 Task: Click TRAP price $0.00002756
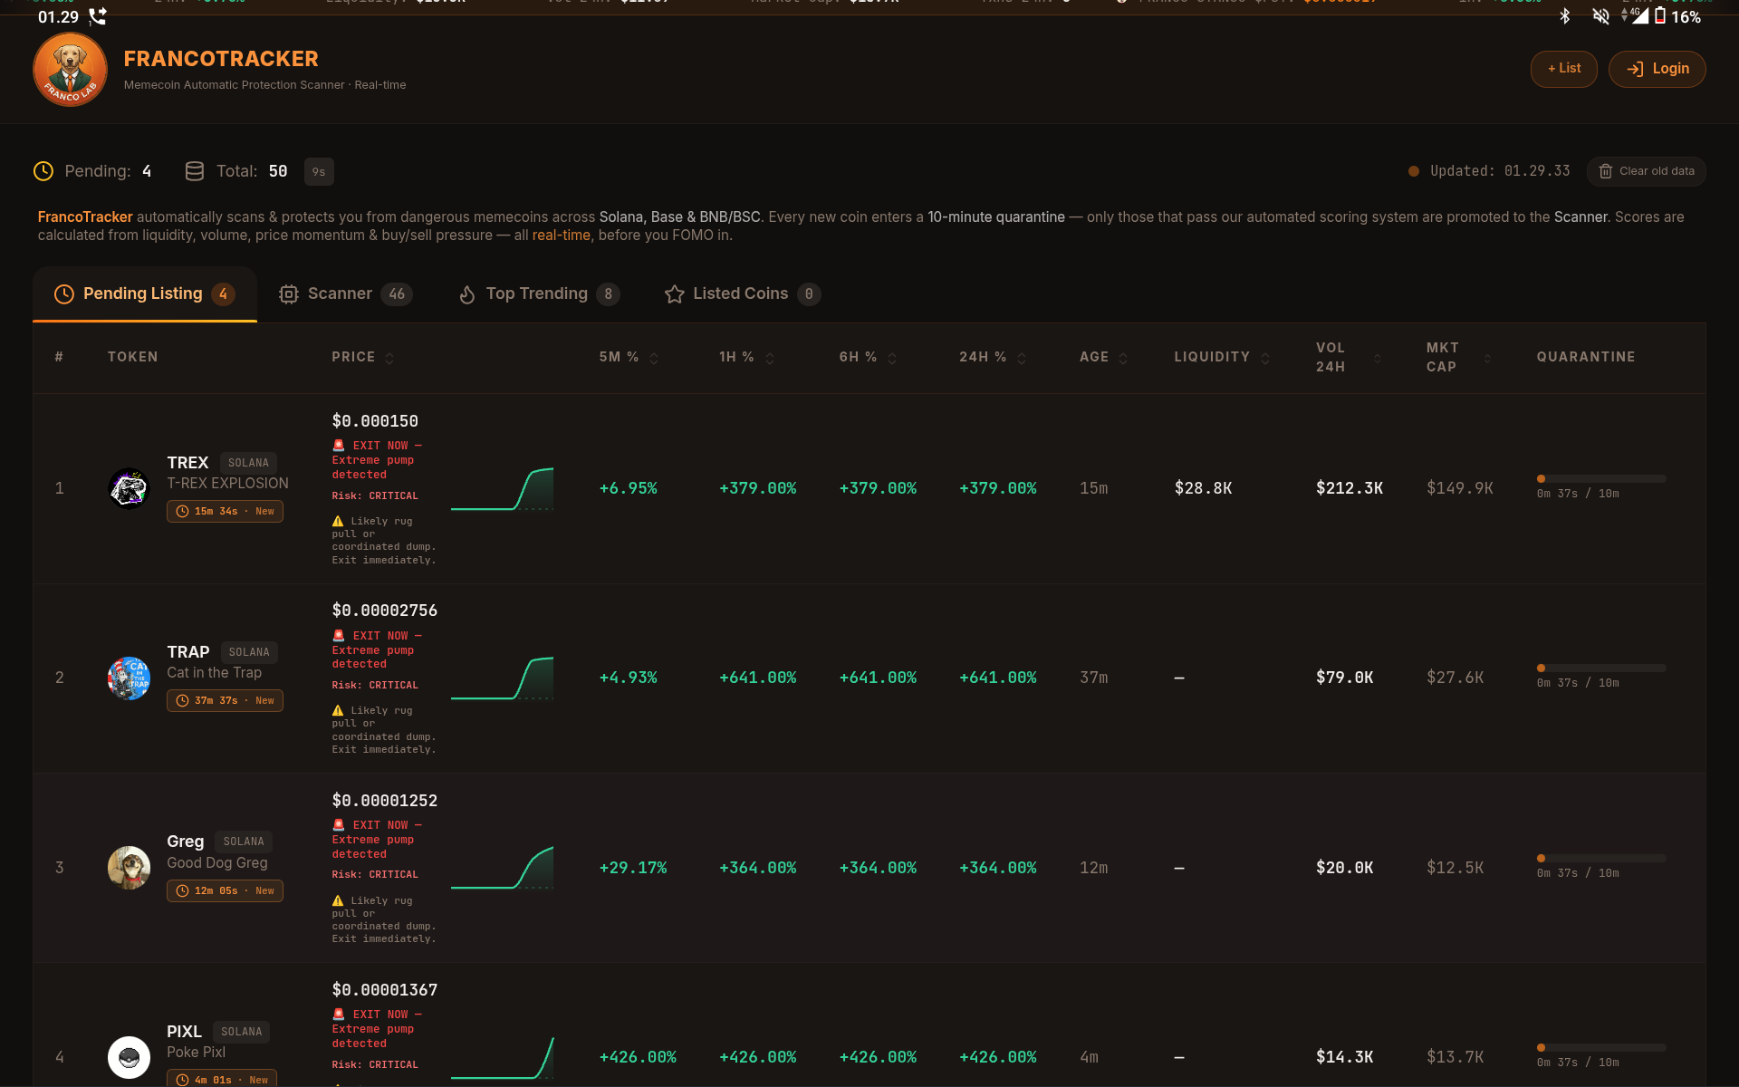tap(385, 611)
